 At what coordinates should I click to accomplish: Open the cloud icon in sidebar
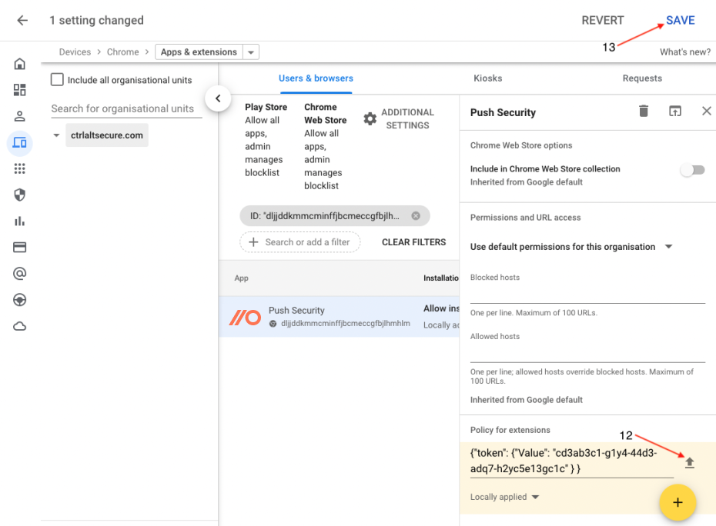(x=20, y=326)
